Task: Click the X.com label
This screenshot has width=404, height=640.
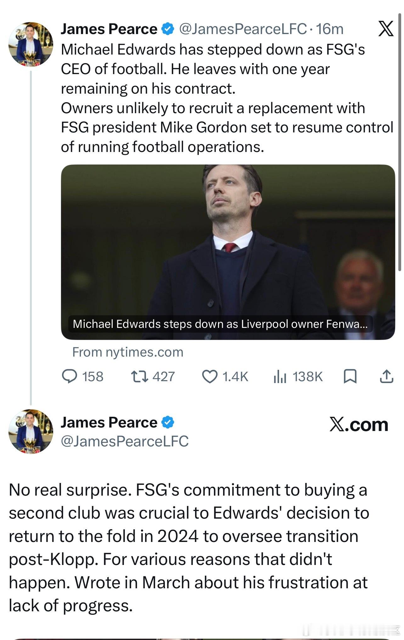Action: click(359, 425)
